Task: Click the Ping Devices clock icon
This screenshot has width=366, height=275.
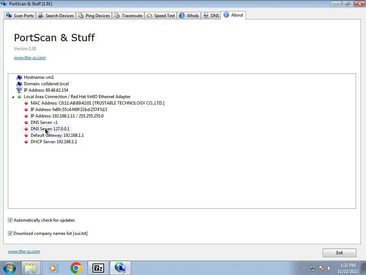Action: 81,16
